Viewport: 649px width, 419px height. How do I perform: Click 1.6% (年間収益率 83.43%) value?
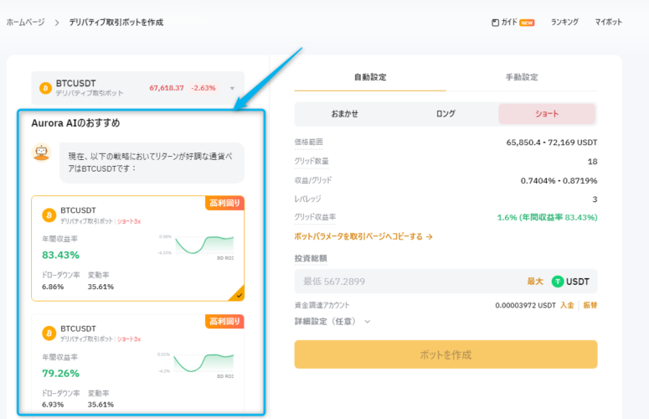click(x=547, y=217)
